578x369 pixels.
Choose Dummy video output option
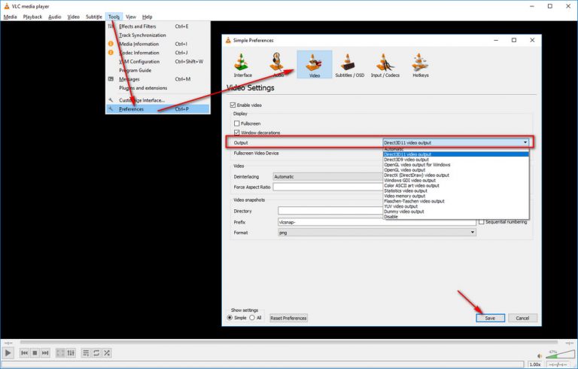(x=456, y=212)
